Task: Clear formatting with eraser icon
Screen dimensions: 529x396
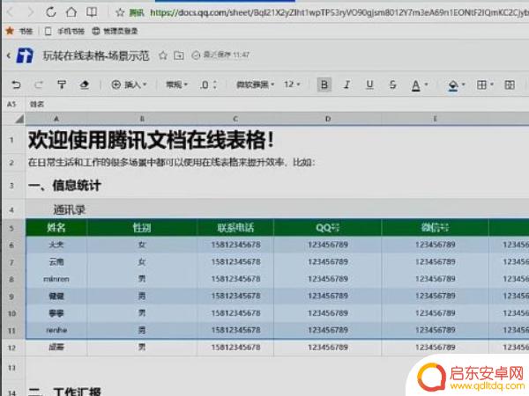Action: pyautogui.click(x=85, y=84)
